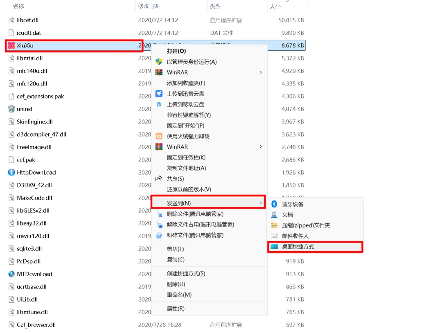Click the second WinRAR books icon
Image resolution: width=442 pixels, height=333 pixels.
pos(159,147)
